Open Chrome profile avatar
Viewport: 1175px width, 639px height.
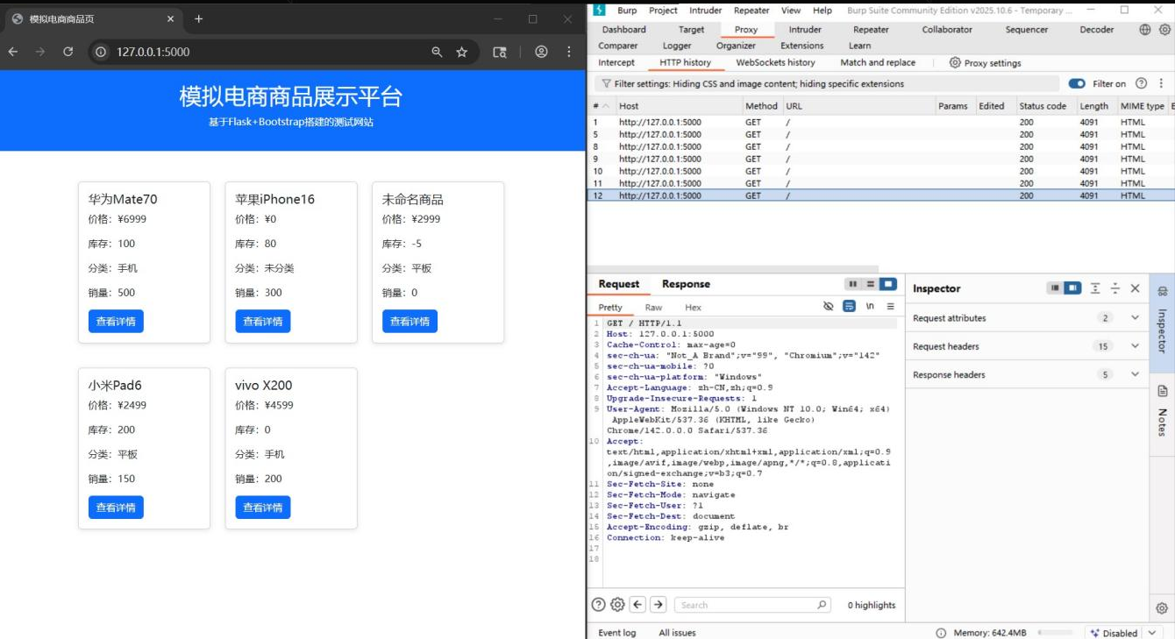coord(541,52)
